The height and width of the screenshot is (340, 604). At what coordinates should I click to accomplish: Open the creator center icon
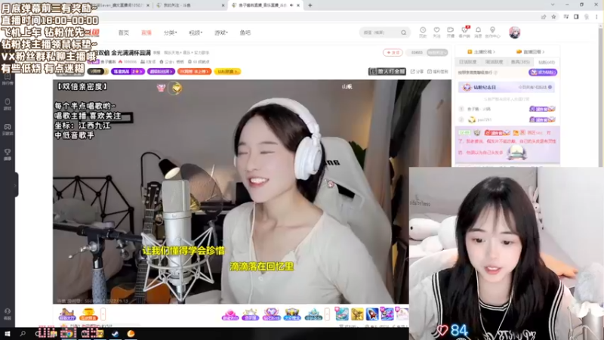pos(492,32)
